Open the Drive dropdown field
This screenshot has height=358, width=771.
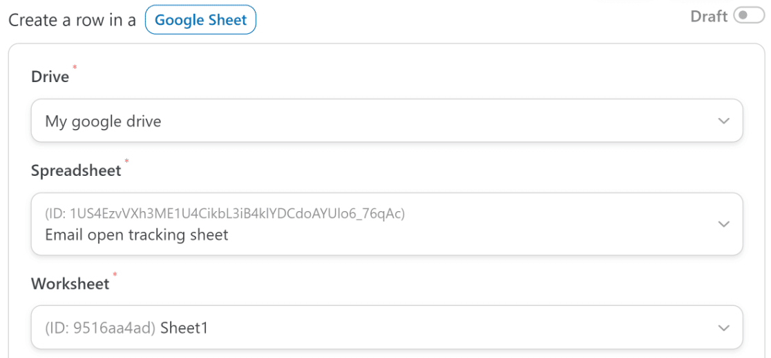coord(386,121)
